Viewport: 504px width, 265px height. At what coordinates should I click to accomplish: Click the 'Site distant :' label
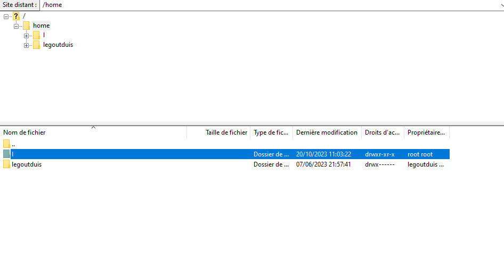tap(20, 5)
